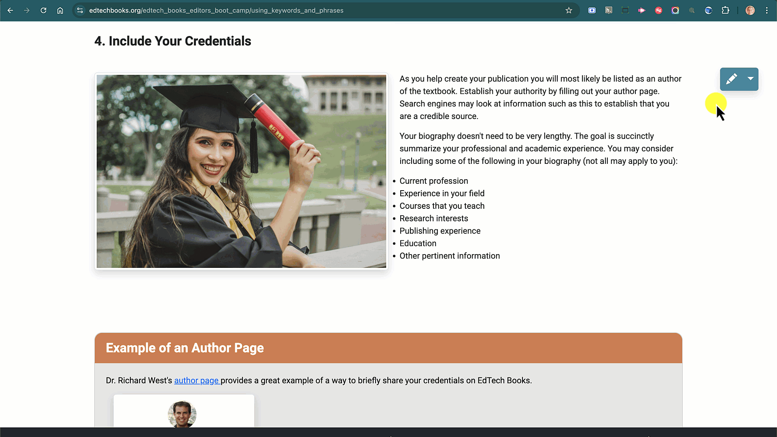The image size is (777, 437).
Task: Expand the edit button dropdown arrow
Action: coord(751,79)
